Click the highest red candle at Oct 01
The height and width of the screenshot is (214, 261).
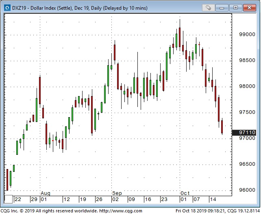tap(180, 37)
